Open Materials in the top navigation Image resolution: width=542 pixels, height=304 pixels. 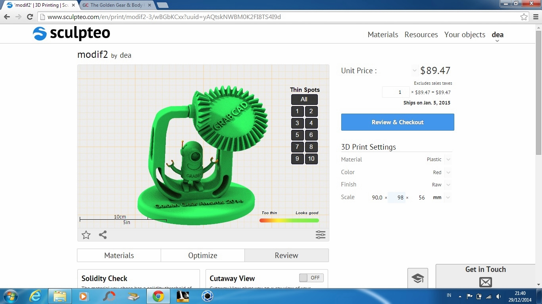click(x=383, y=34)
